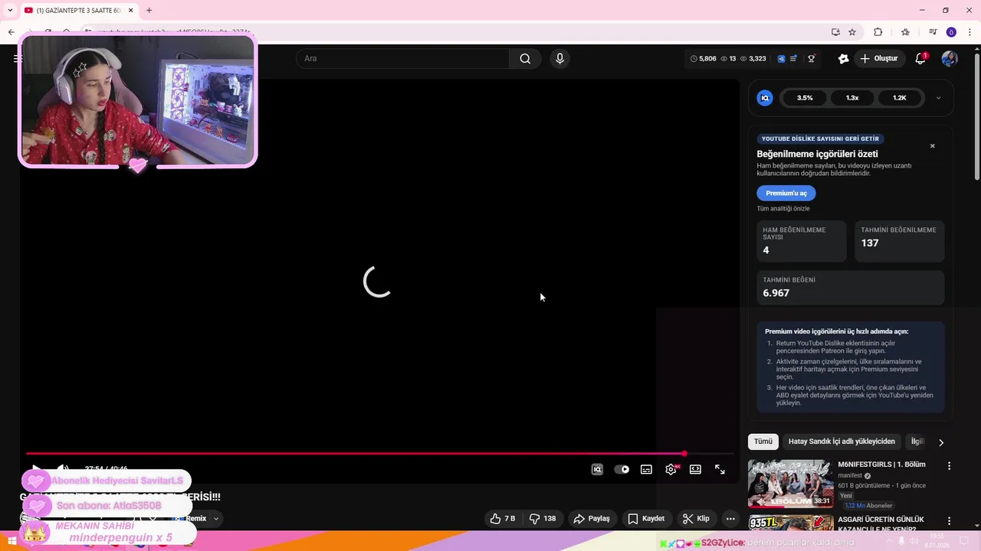Toggle the autoplay switch in player
The width and height of the screenshot is (981, 551).
click(x=622, y=470)
